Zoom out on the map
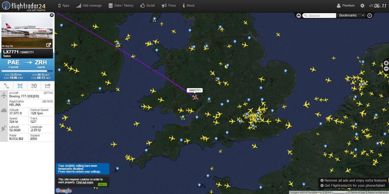Image resolution: width=389 pixels, height=194 pixels. (x=386, y=69)
